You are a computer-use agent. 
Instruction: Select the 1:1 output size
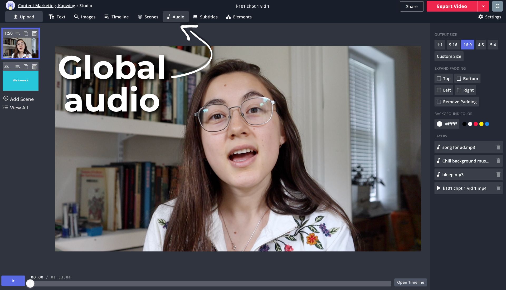pyautogui.click(x=439, y=45)
